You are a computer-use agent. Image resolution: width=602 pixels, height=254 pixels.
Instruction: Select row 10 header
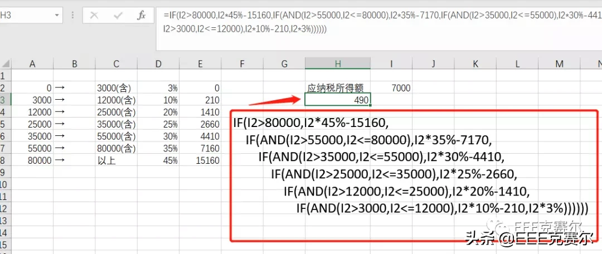(x=5, y=184)
